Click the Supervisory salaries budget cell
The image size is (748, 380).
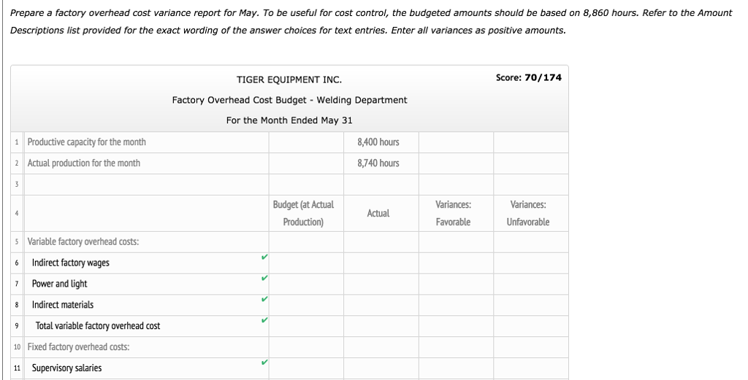[306, 368]
